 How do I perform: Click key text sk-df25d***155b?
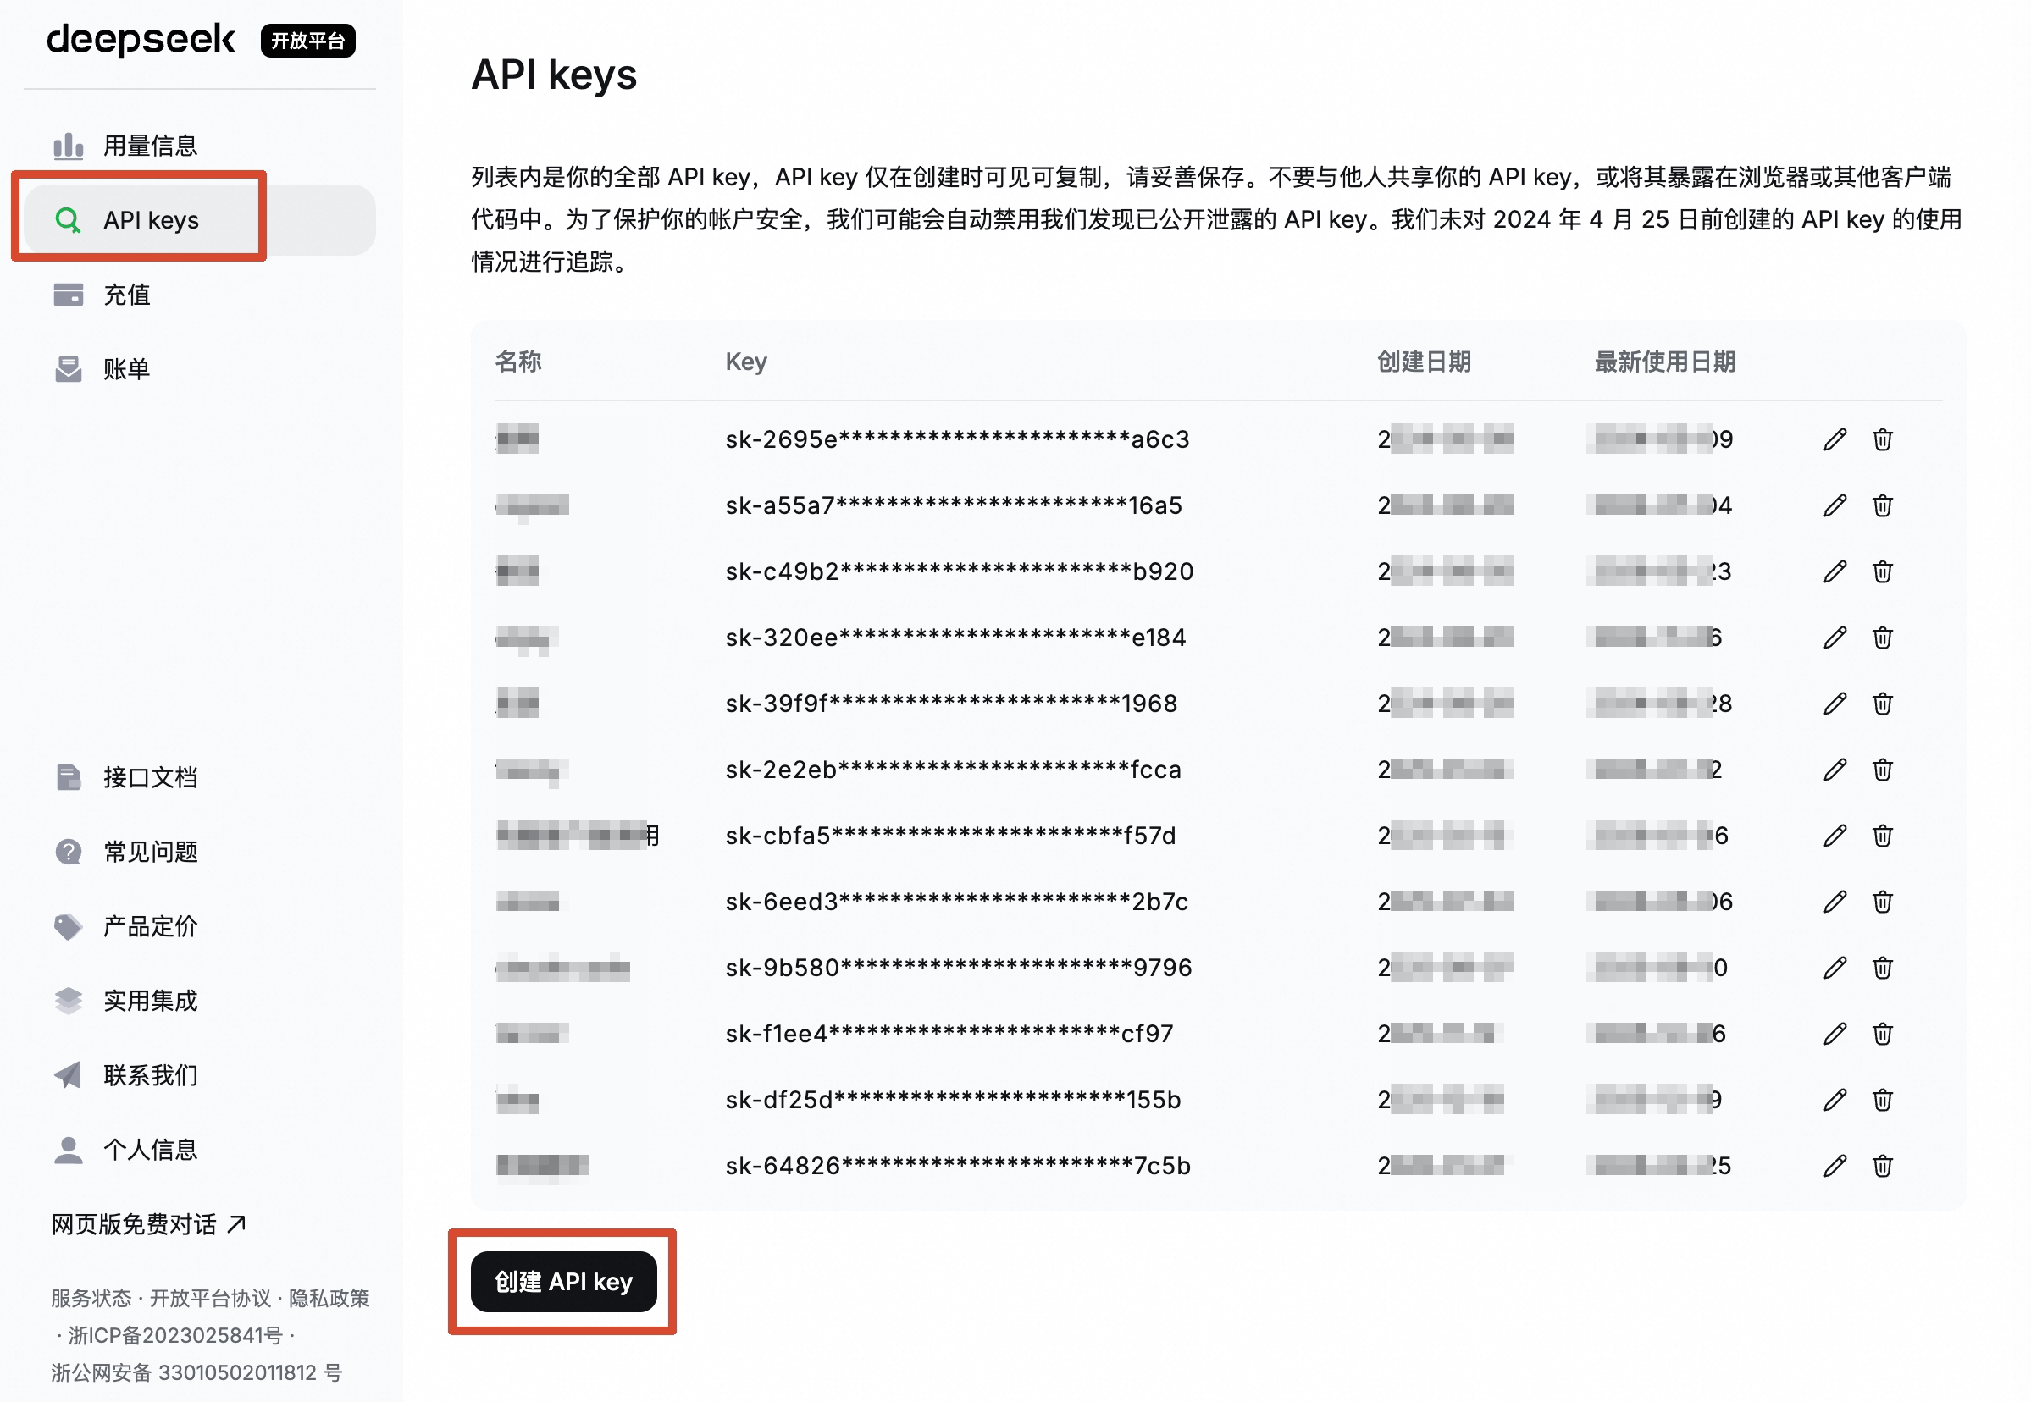[953, 1099]
